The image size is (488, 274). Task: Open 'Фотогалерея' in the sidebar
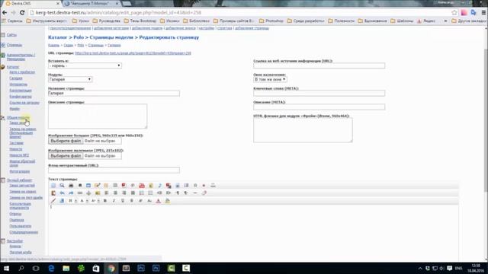point(20,171)
